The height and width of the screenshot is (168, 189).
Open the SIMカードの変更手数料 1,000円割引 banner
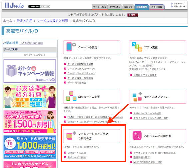coord(30,147)
